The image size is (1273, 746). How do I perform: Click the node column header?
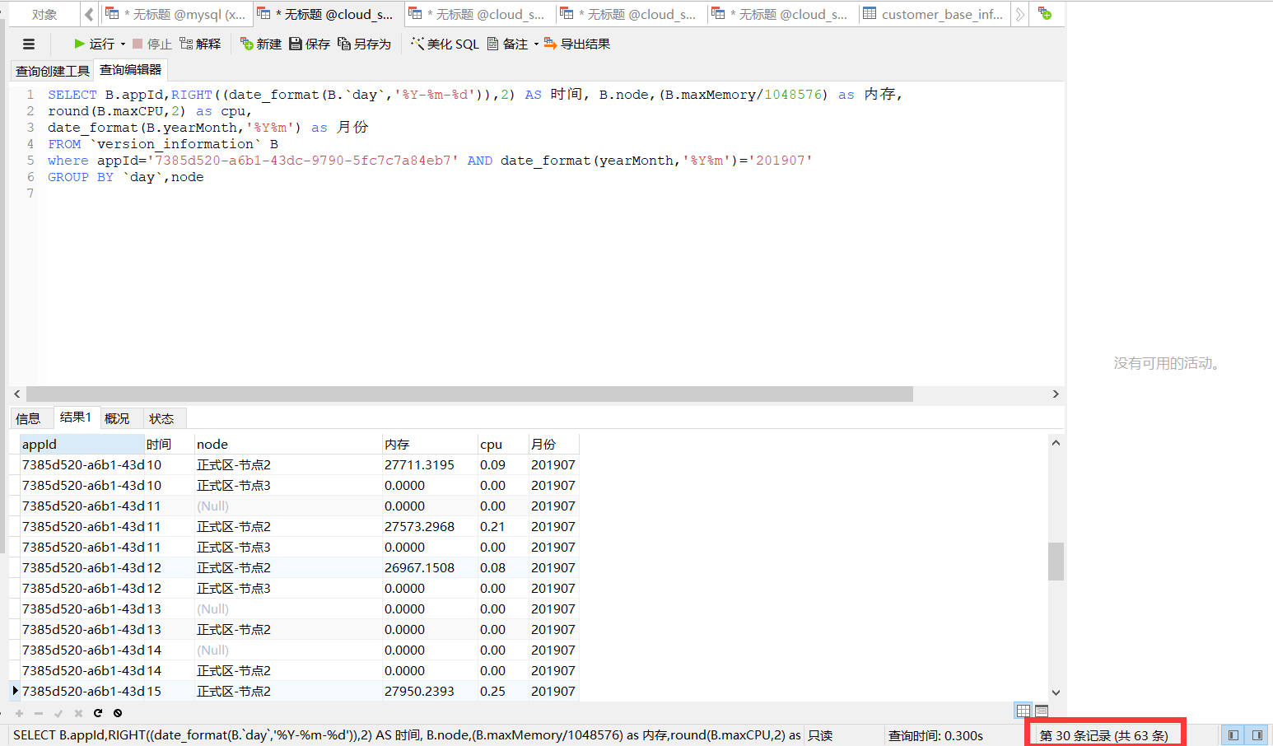pos(288,444)
